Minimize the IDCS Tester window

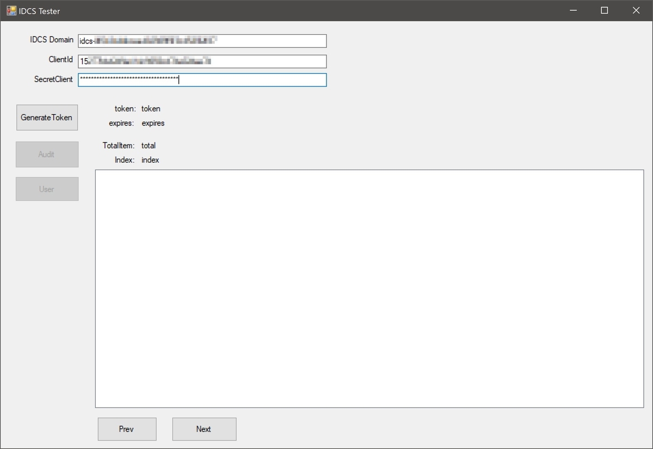click(572, 10)
